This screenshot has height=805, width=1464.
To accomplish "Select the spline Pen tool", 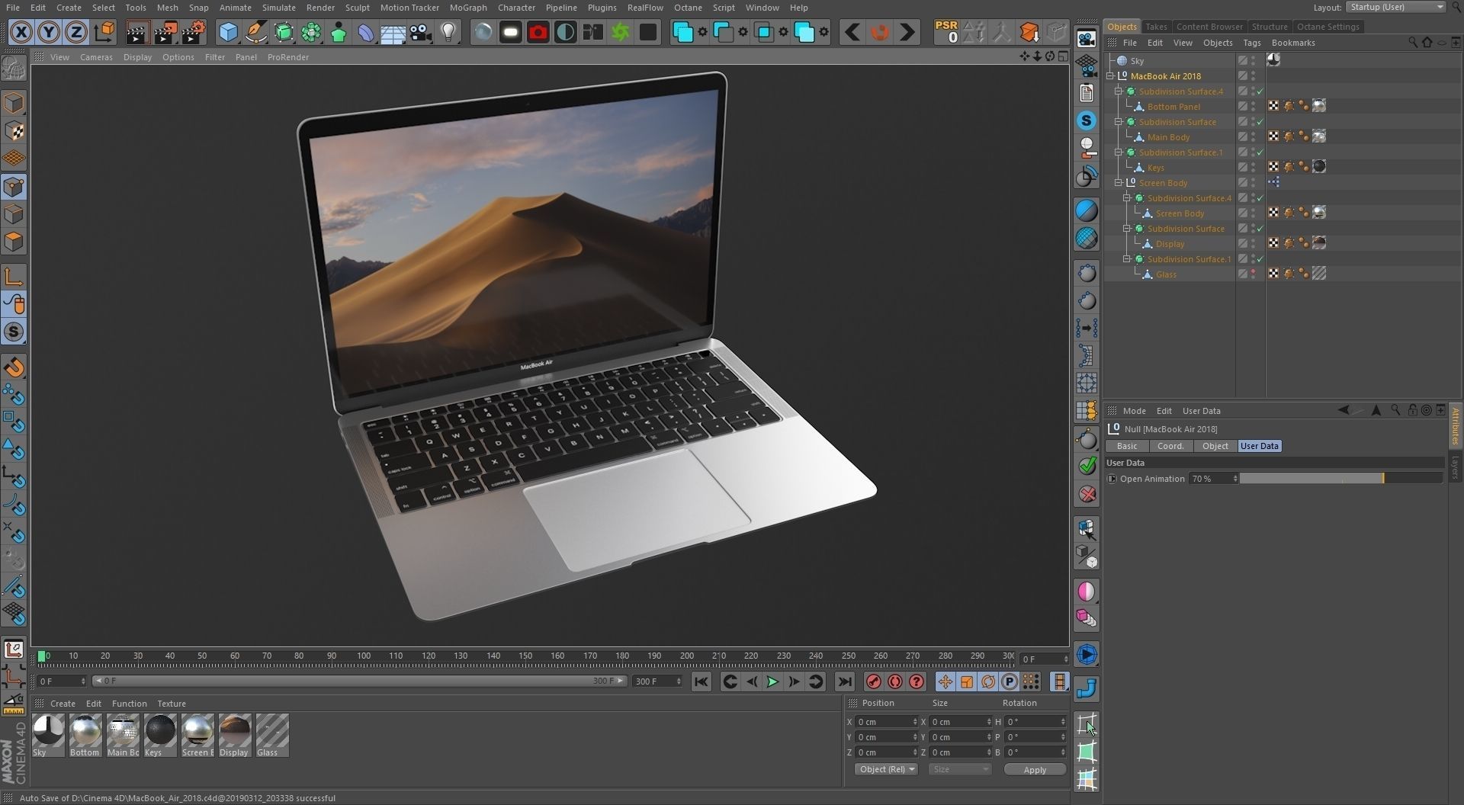I will (256, 32).
